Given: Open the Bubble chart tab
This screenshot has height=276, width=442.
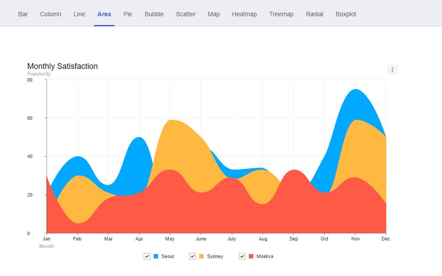Looking at the screenshot, I should [154, 14].
